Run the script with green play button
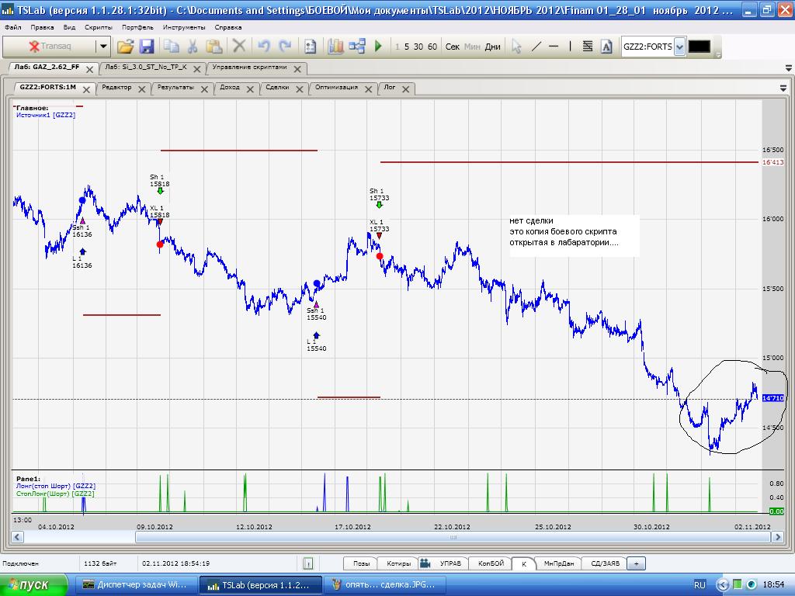The height and width of the screenshot is (596, 795). point(378,47)
